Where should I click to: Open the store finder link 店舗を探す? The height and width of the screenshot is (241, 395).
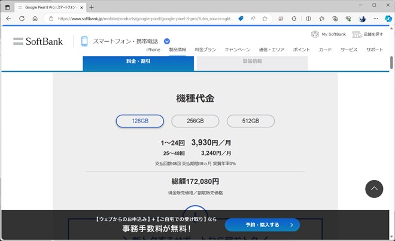(x=367, y=34)
